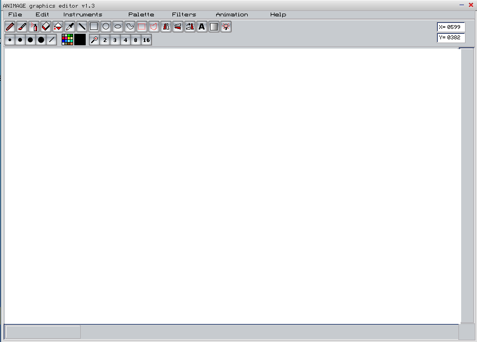This screenshot has width=477, height=342.
Task: Click the rotate image icon
Action: click(190, 27)
